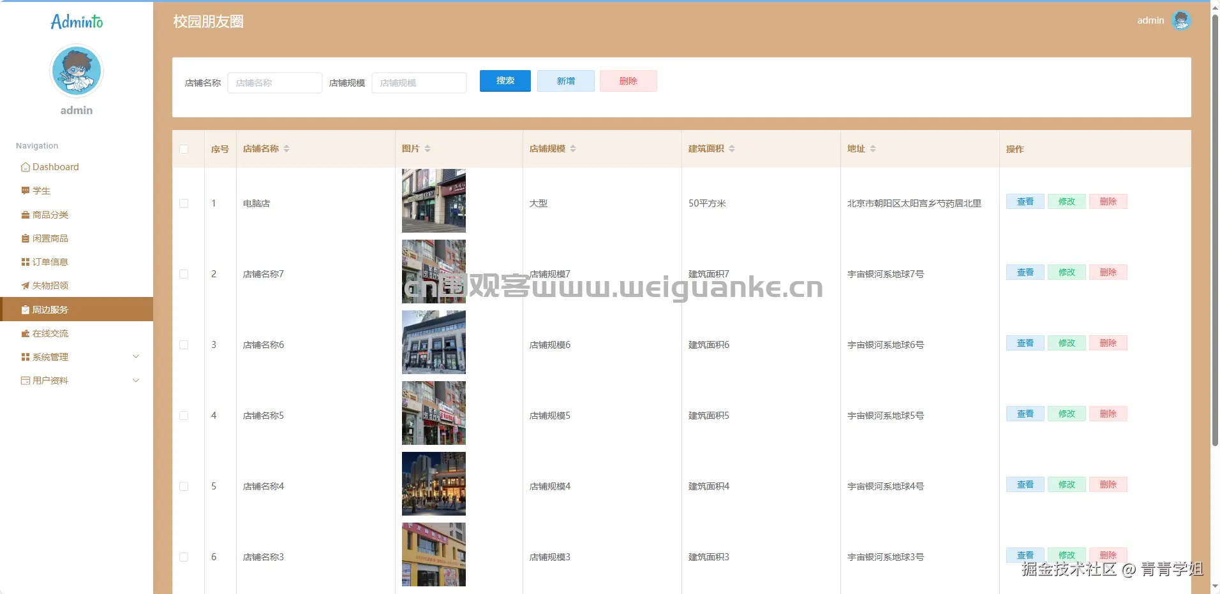
Task: Sort by 地址 column arrows
Action: pyautogui.click(x=873, y=148)
